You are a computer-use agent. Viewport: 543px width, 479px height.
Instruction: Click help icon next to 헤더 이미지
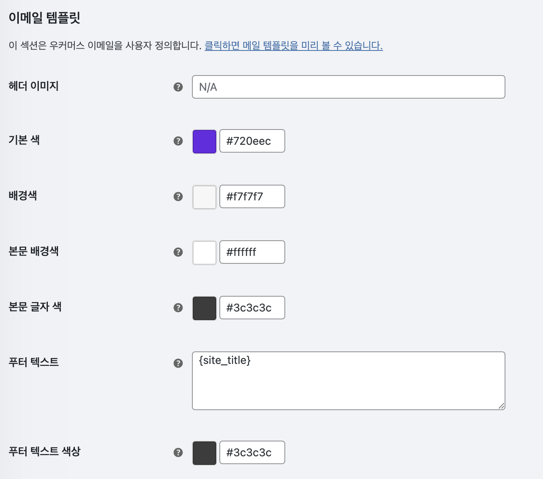pyautogui.click(x=178, y=87)
